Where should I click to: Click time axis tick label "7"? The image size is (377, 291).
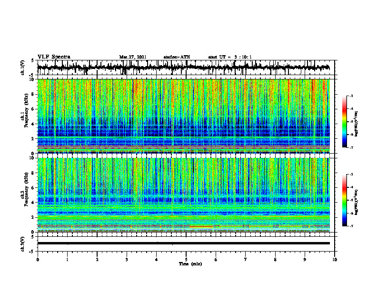(246, 260)
